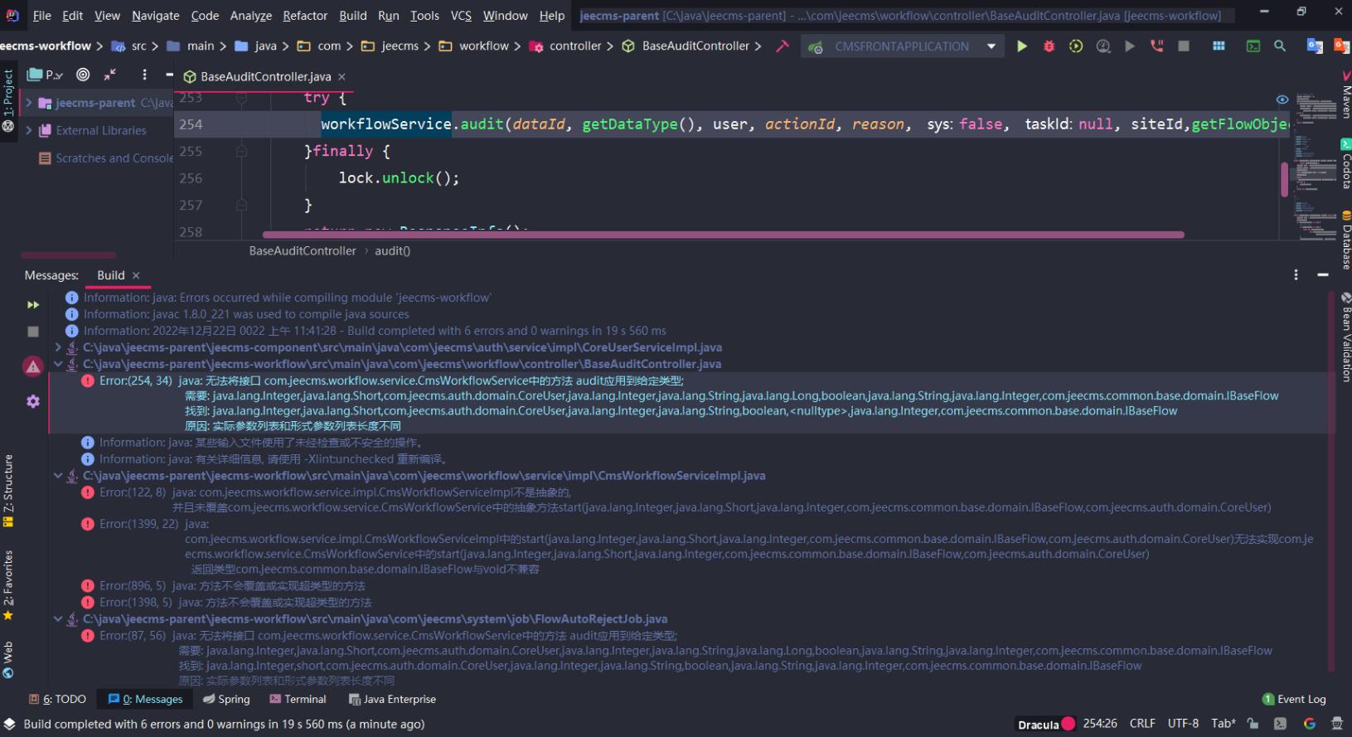Close the BaseAuditController.java editor tab
The height and width of the screenshot is (737, 1352).
click(342, 76)
